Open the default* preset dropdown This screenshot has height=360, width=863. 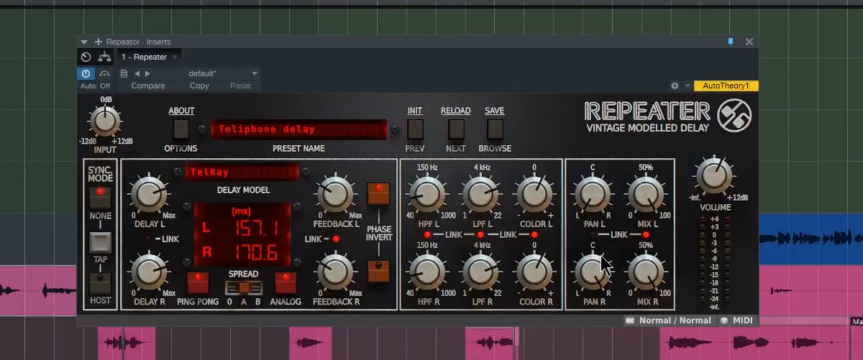[x=207, y=73]
